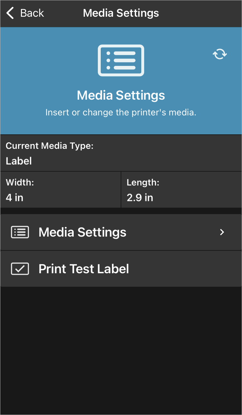Tap the Length 2.9 in cell
Image resolution: width=242 pixels, height=415 pixels.
tap(181, 190)
